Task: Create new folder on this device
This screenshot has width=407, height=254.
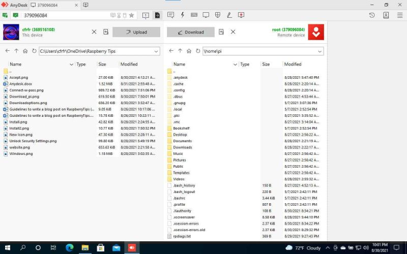Action: pos(106,31)
